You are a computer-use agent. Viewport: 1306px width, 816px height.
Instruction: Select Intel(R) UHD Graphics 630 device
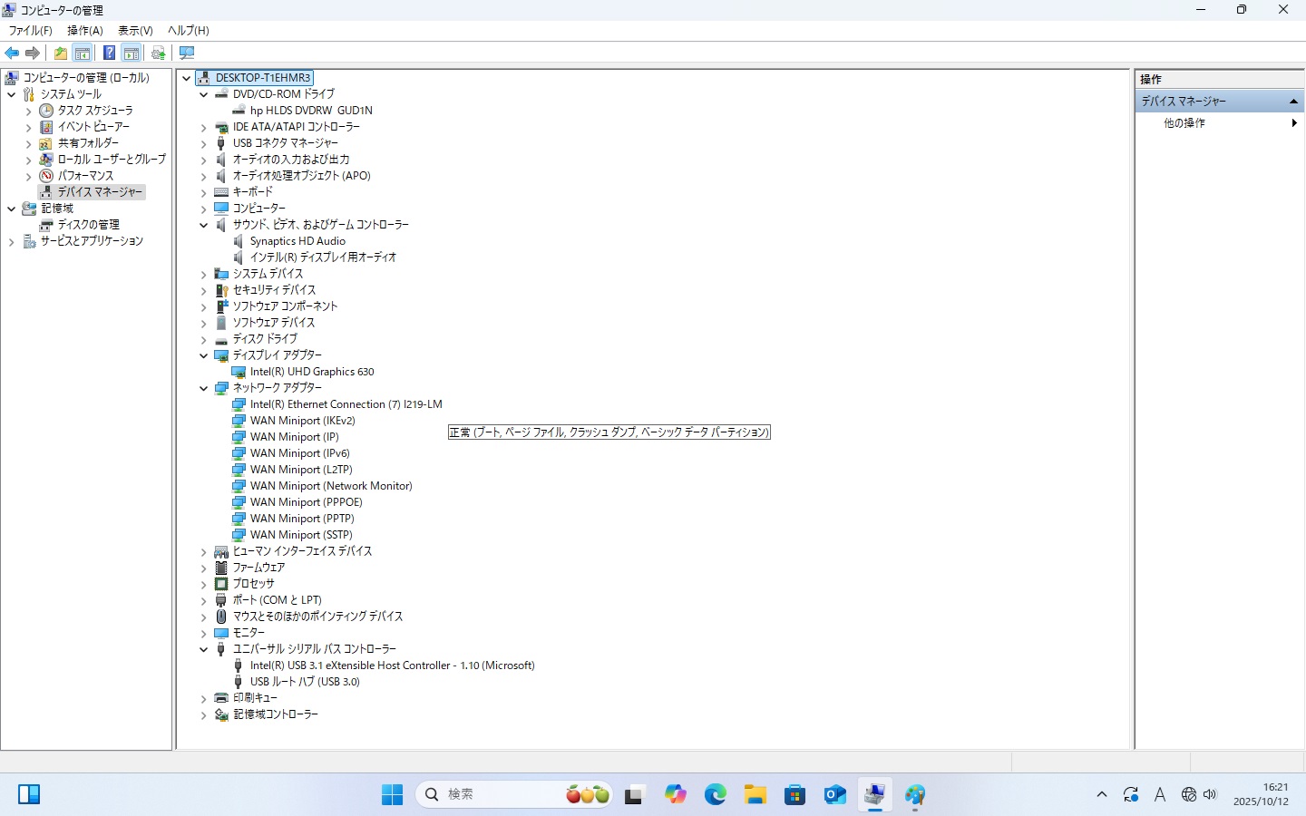coord(312,372)
